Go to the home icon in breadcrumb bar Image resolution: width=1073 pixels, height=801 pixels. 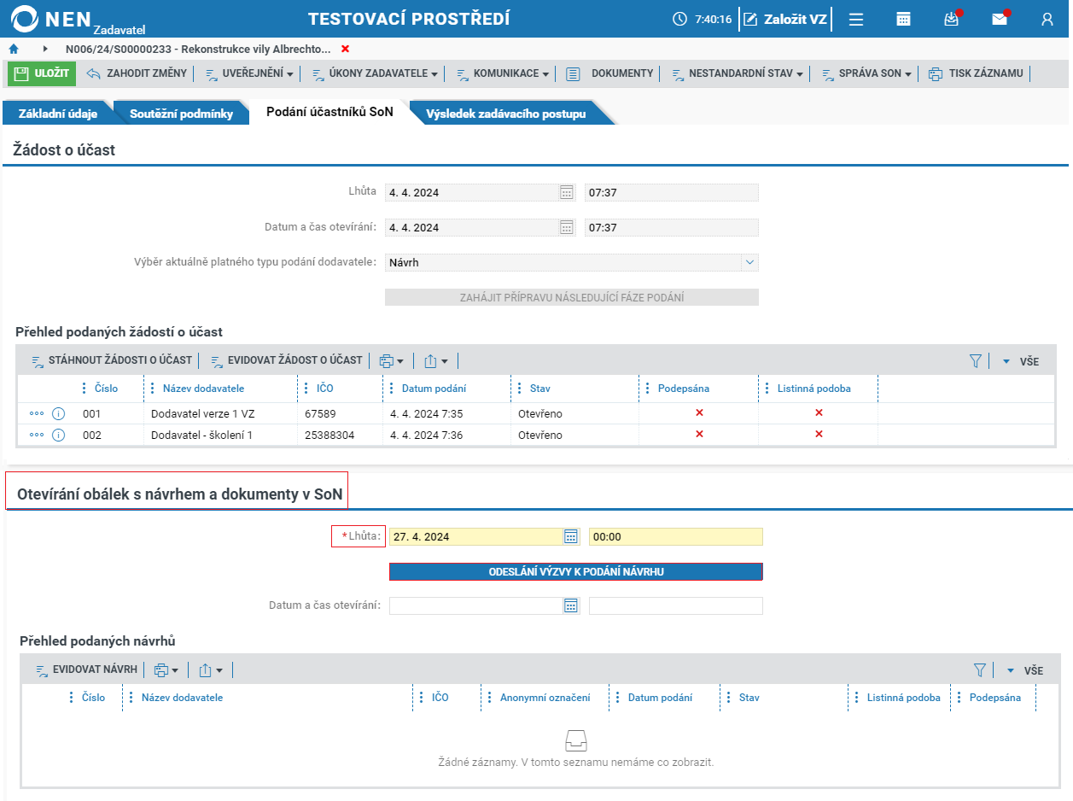click(x=14, y=49)
